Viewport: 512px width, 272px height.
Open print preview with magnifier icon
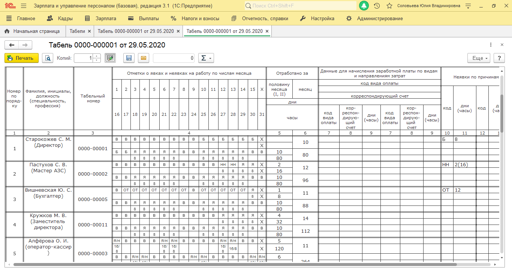pos(48,58)
